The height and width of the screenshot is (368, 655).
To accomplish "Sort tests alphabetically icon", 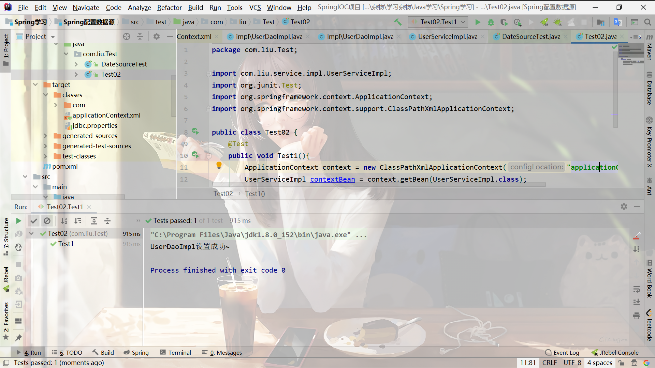I will [x=64, y=221].
